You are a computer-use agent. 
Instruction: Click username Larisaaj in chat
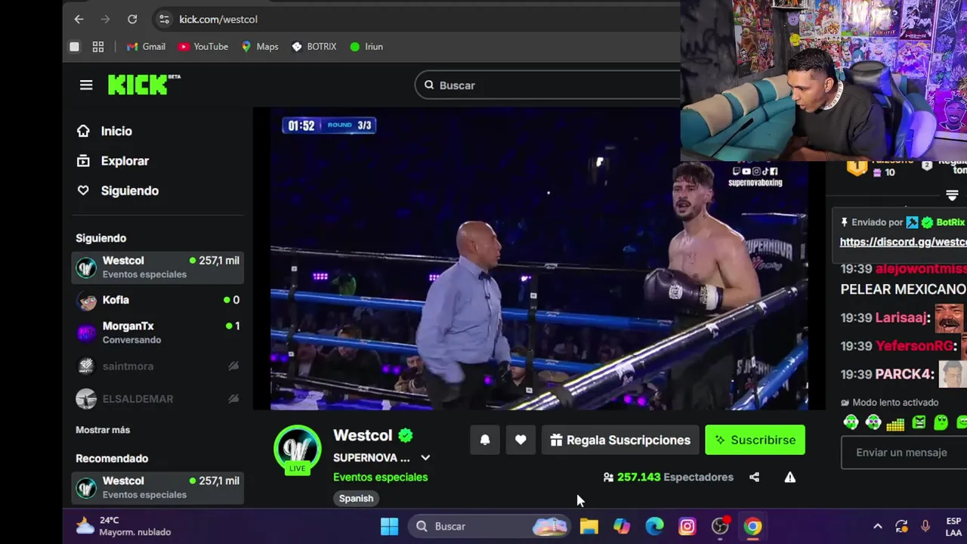pyautogui.click(x=901, y=317)
